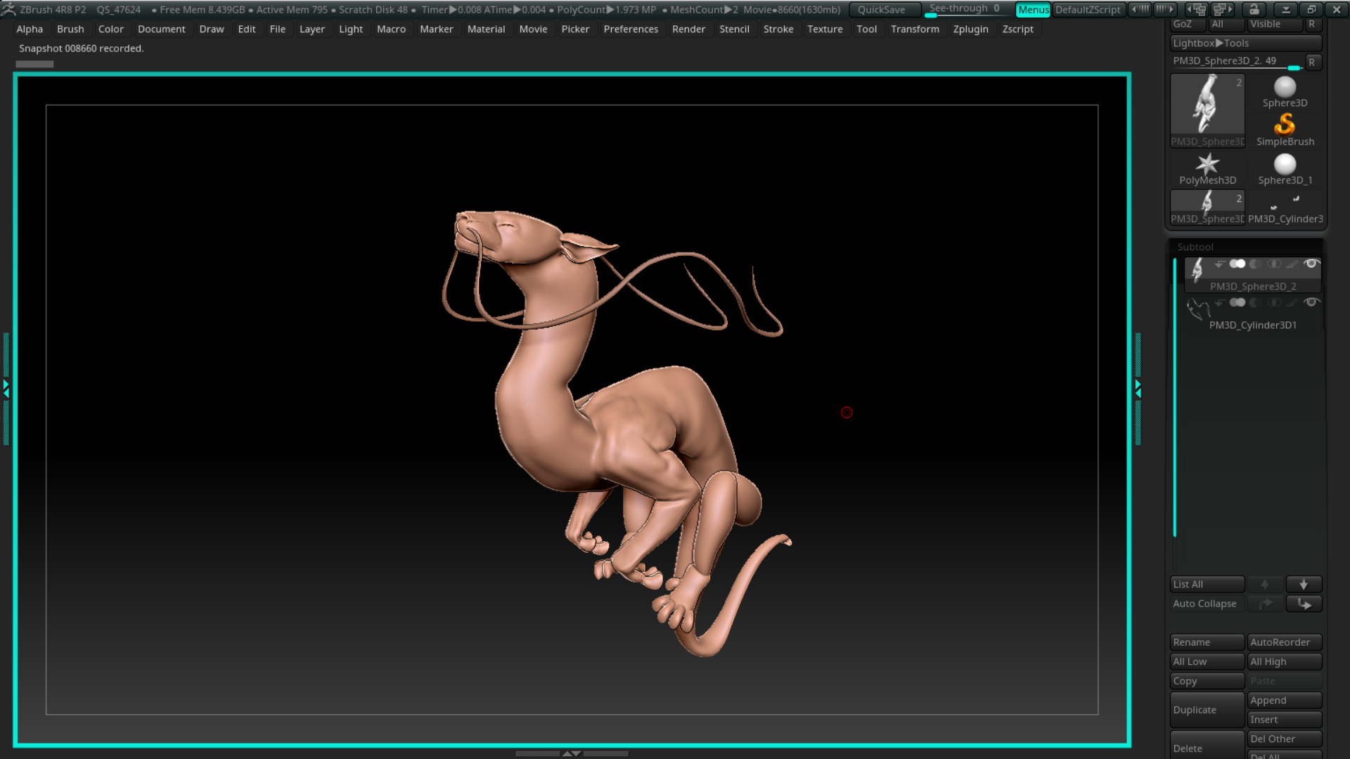Screen dimensions: 1350x759
Task: Open the Preferences menu
Action: 631,29
